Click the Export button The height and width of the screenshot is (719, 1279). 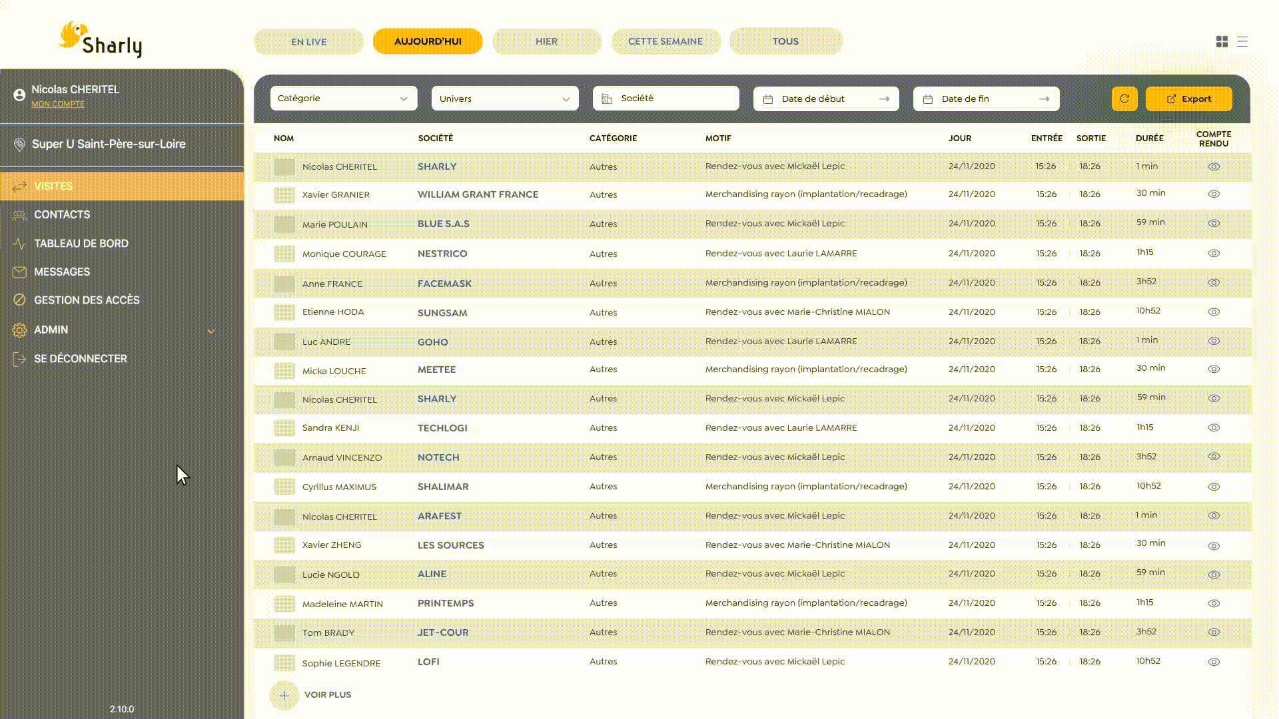pyautogui.click(x=1188, y=99)
